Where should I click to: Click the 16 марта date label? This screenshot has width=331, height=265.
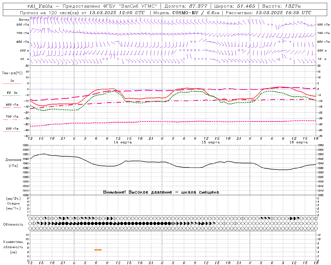tap(299, 142)
